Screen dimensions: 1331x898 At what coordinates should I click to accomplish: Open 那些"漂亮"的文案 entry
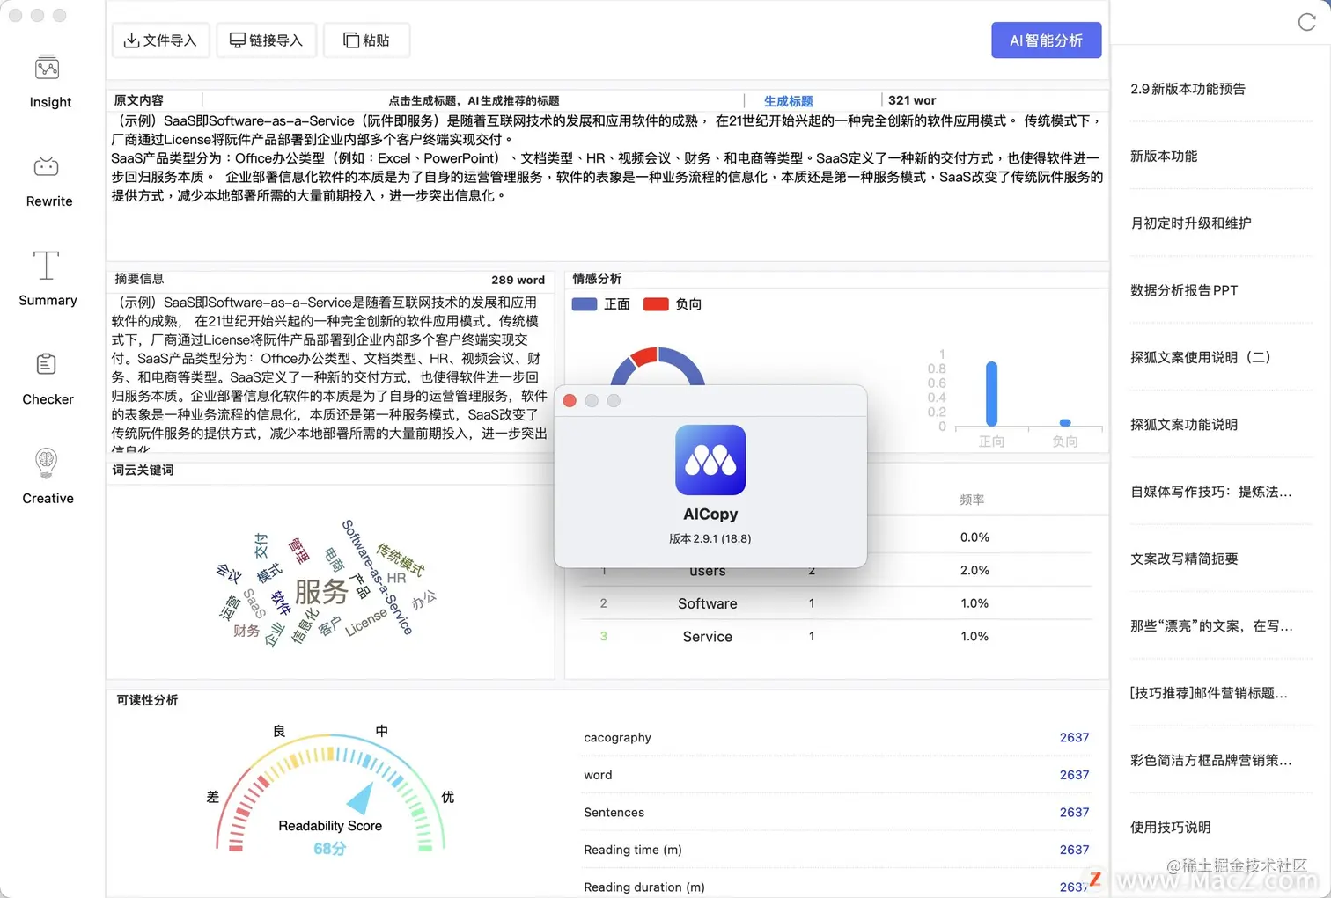click(1211, 626)
